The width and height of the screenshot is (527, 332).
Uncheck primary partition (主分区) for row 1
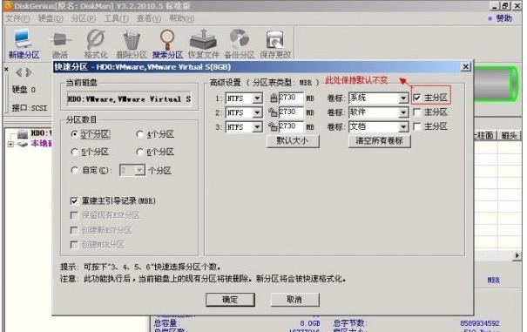[x=417, y=98]
